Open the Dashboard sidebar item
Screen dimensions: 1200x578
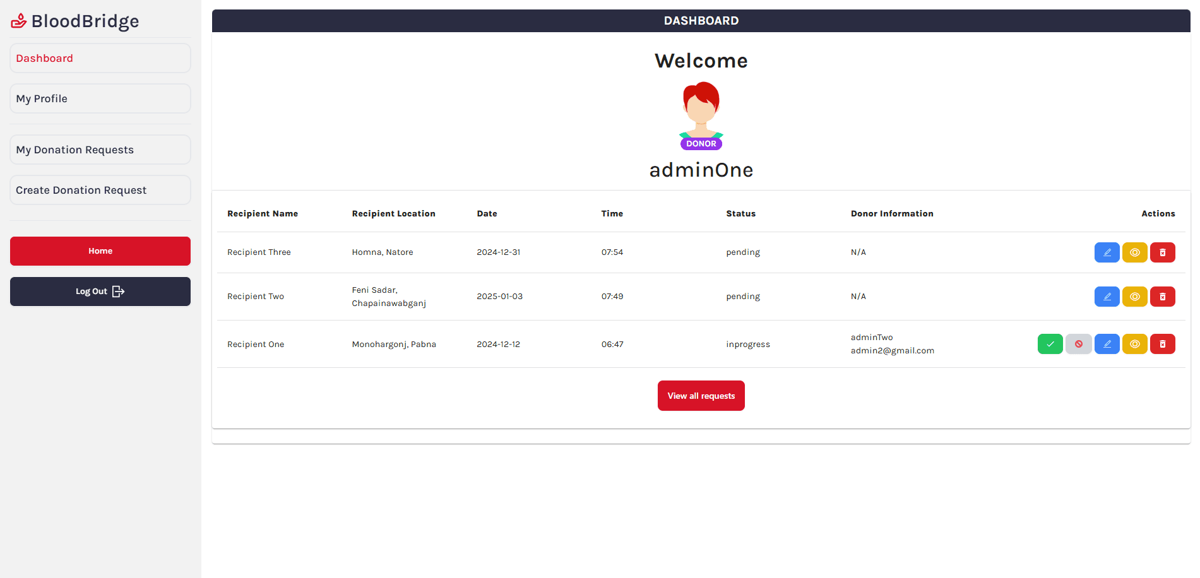100,58
